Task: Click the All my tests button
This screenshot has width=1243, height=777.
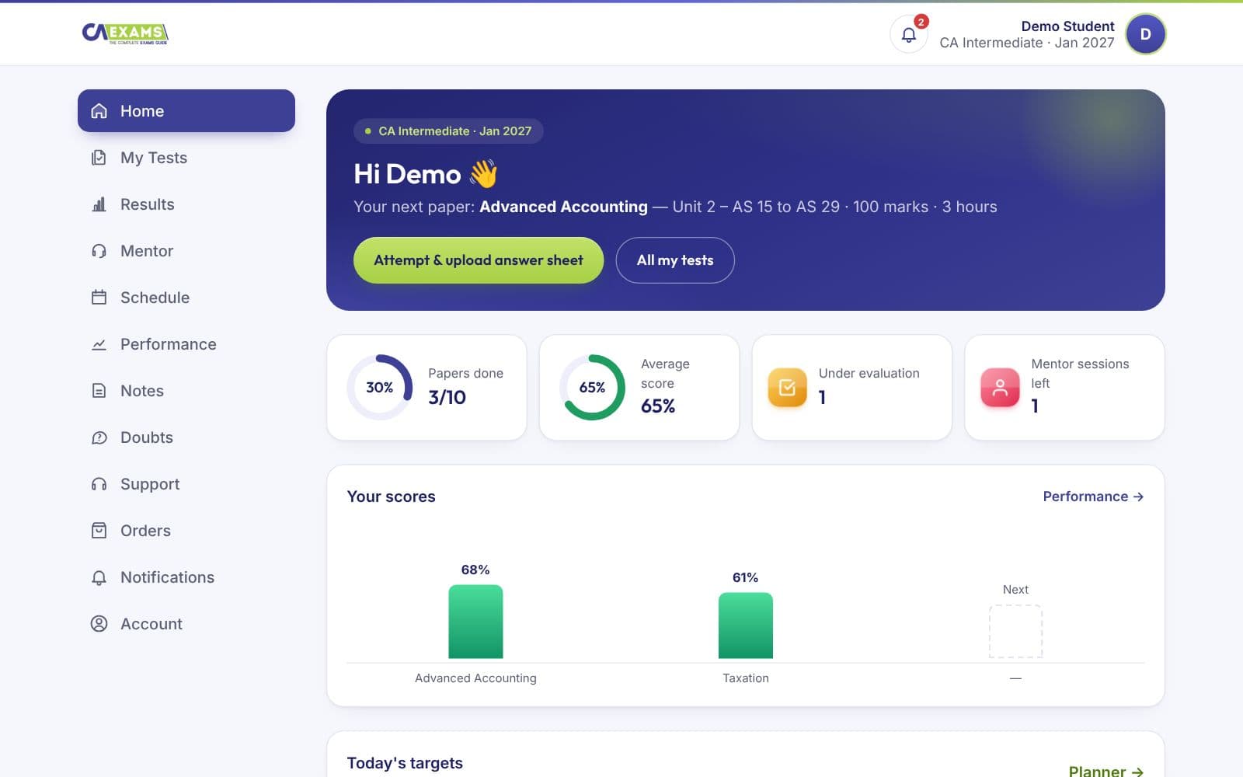Action: [x=675, y=260]
